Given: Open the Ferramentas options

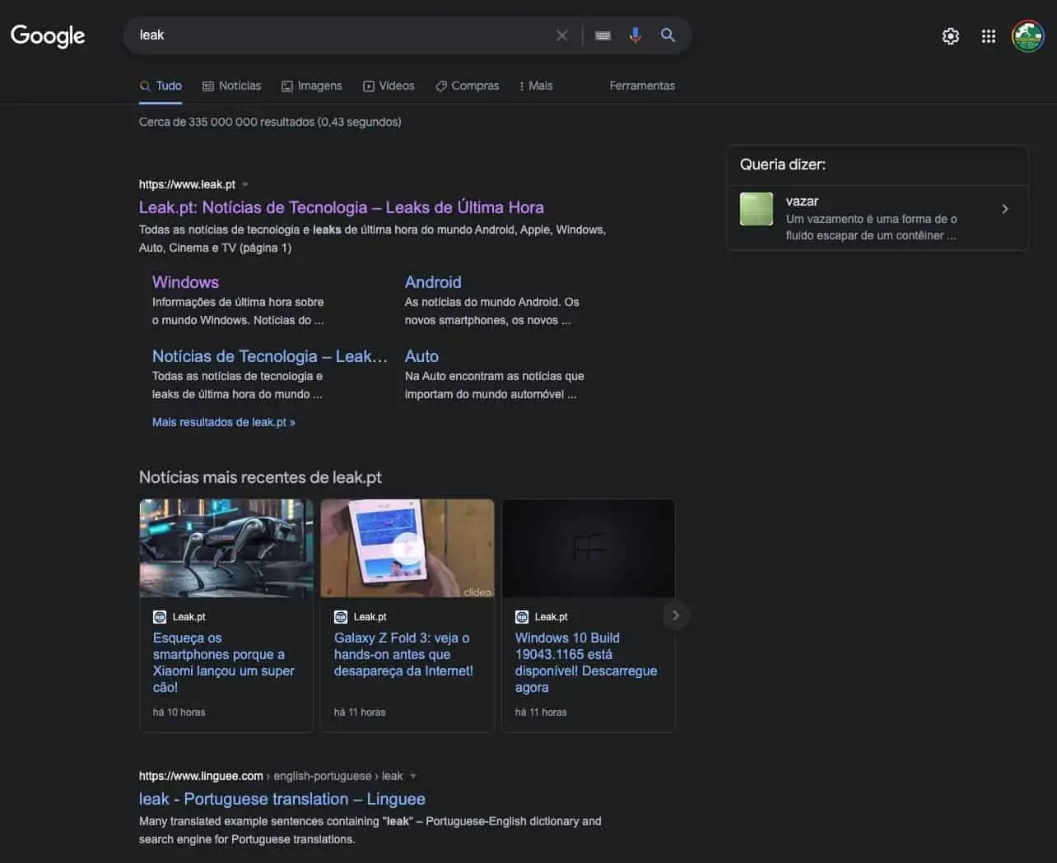Looking at the screenshot, I should click(642, 86).
